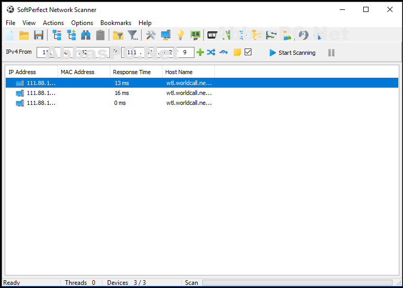403x288 pixels.
Task: Save results using the floppy disk icon
Action: 39,35
